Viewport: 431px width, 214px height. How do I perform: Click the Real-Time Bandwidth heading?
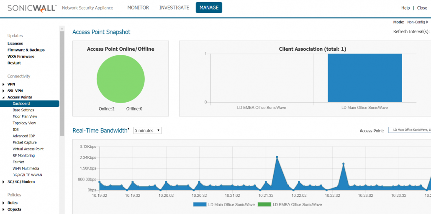point(100,130)
